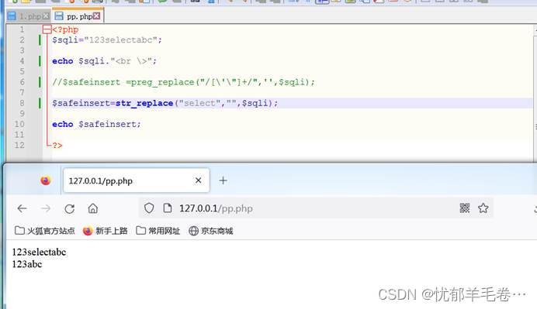Click the echo $safeinsert; code line
Viewport: 537px width, 309px height.
[x=96, y=125]
